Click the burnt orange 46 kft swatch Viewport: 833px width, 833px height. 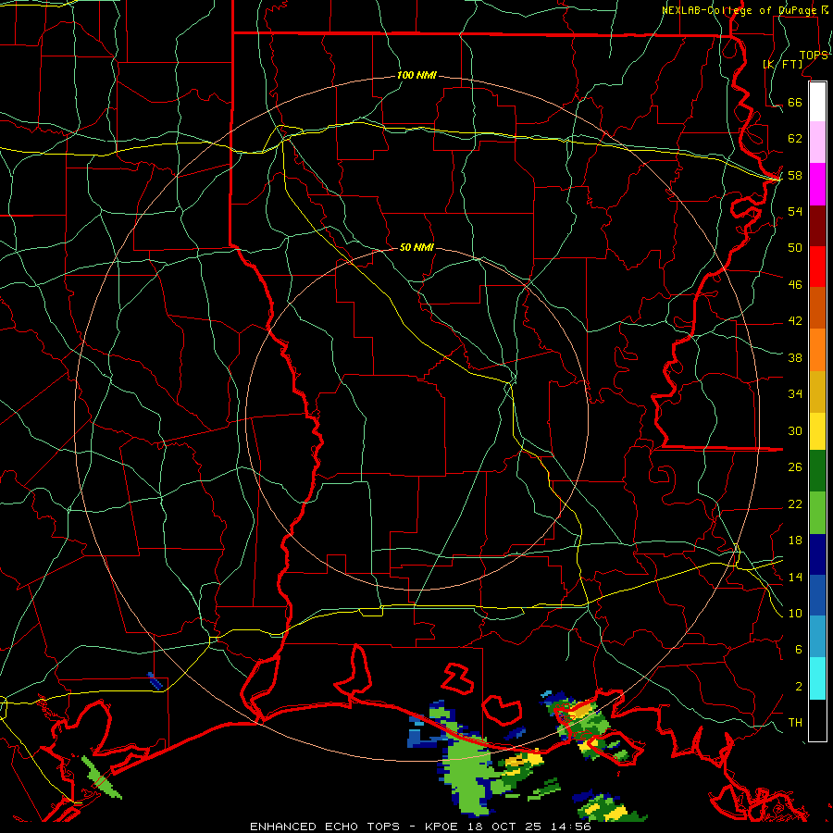coord(817,307)
